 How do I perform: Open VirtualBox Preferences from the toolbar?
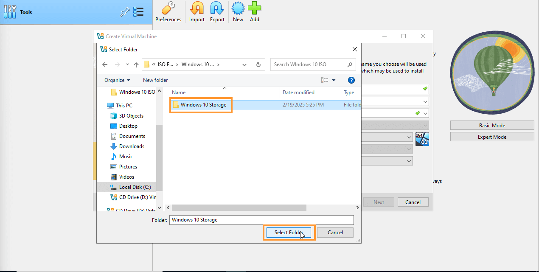(x=168, y=12)
